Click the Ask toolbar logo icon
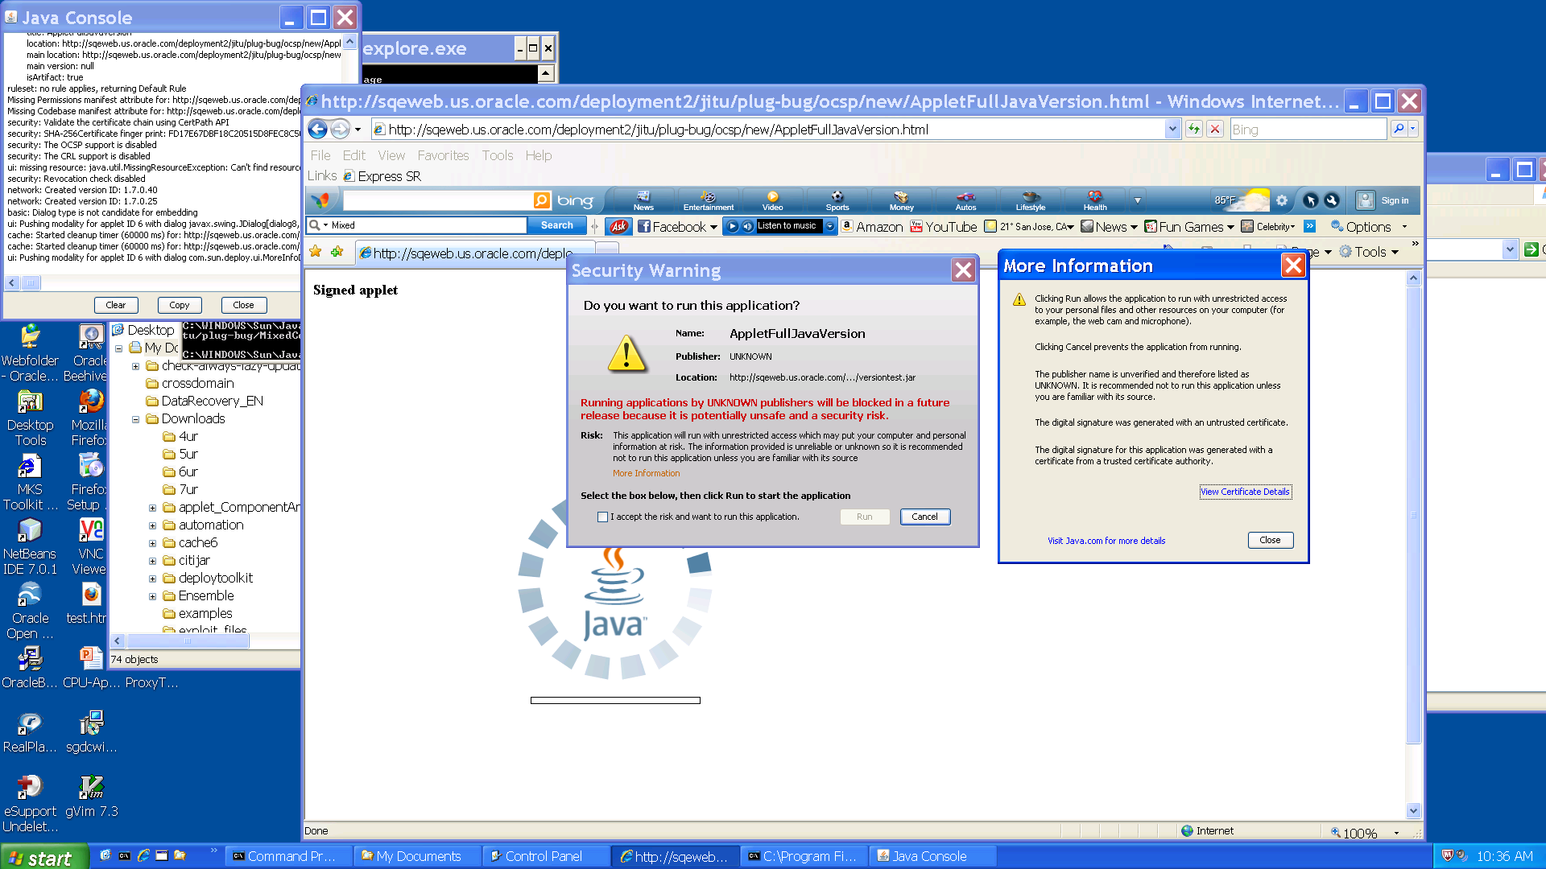The width and height of the screenshot is (1546, 869). click(x=618, y=227)
